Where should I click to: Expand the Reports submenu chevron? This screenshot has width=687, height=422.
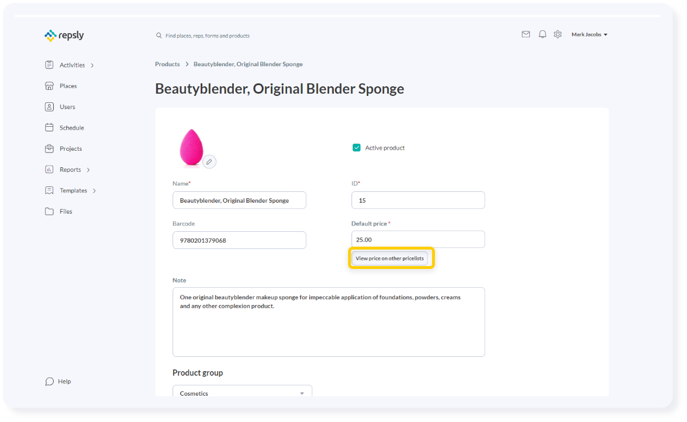pyautogui.click(x=89, y=170)
